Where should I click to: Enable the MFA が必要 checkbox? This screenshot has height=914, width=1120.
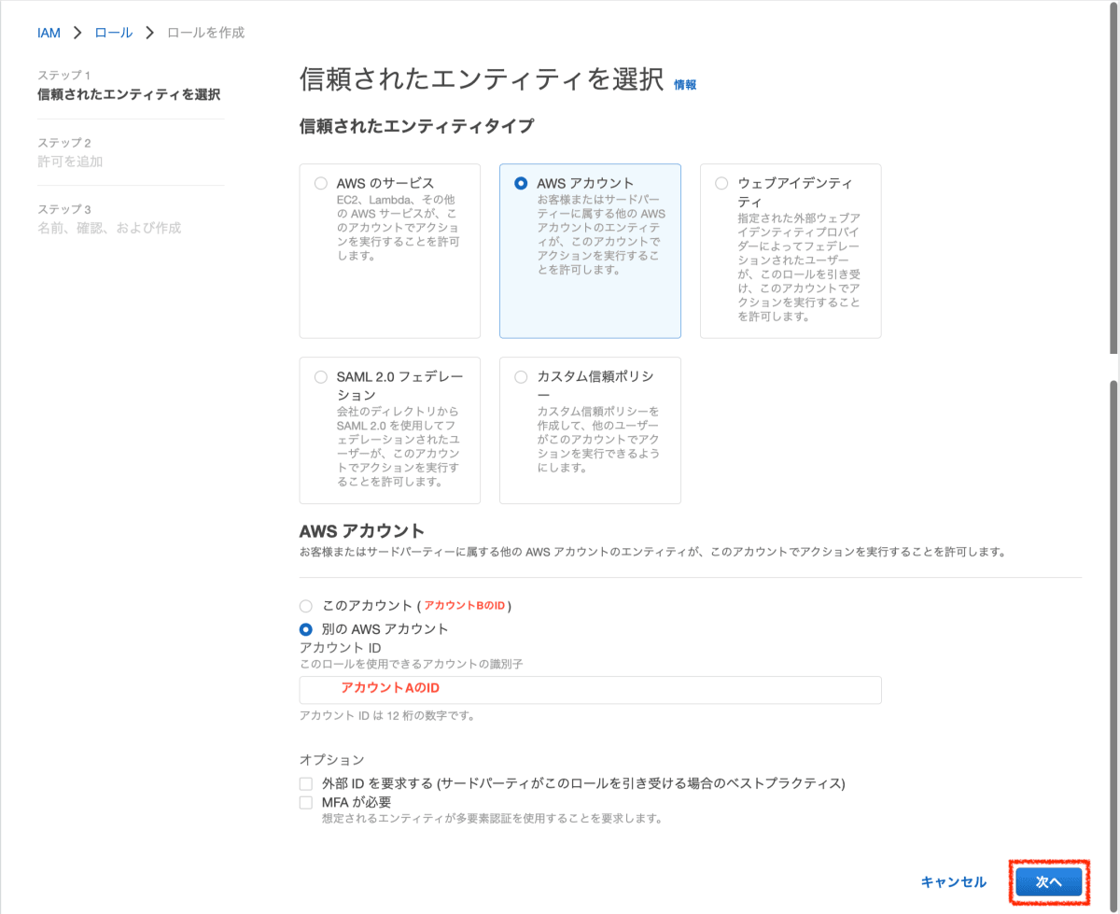(305, 802)
